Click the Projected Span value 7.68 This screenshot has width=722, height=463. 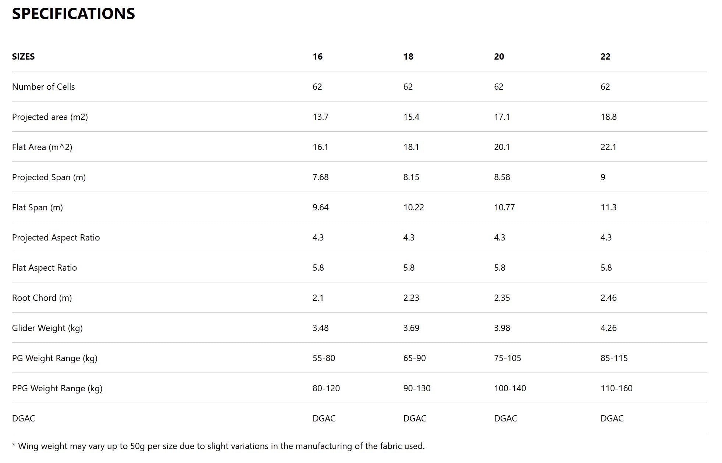pos(320,177)
